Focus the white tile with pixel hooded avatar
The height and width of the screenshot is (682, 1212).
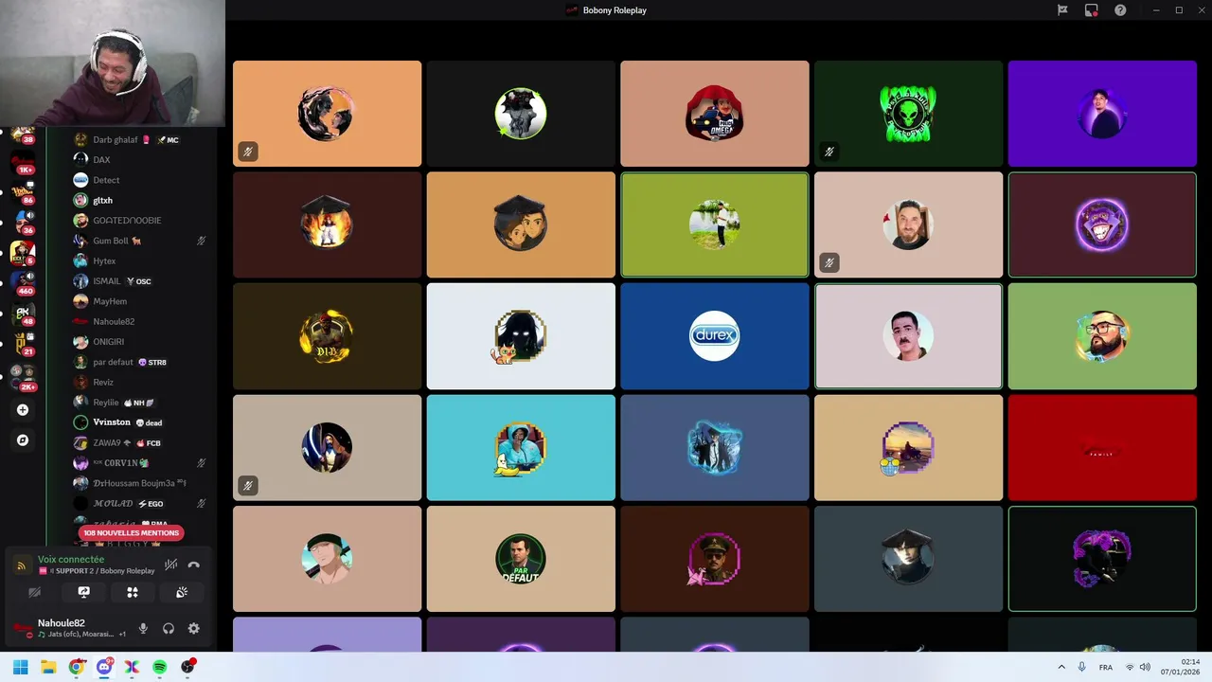(521, 336)
